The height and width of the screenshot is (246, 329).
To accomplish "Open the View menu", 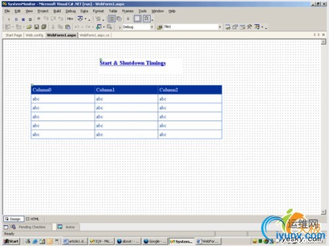I will [x=29, y=11].
